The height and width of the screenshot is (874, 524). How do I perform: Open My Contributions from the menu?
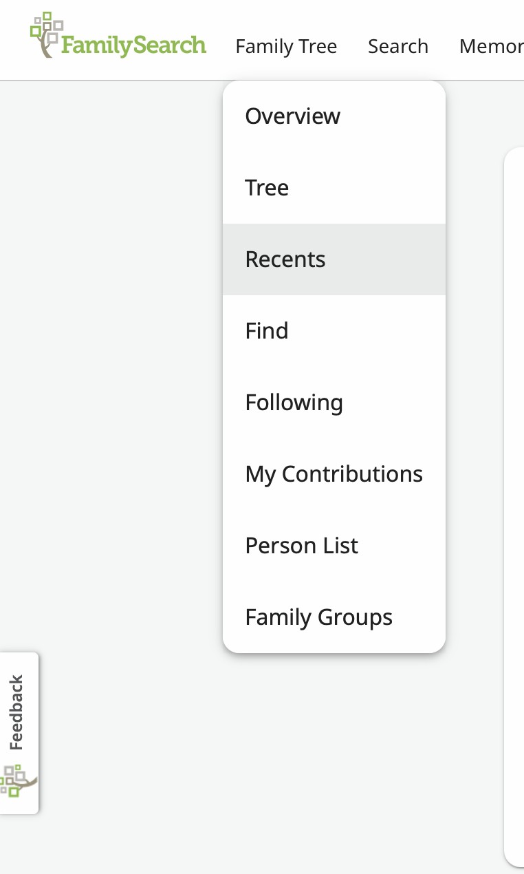coord(334,474)
